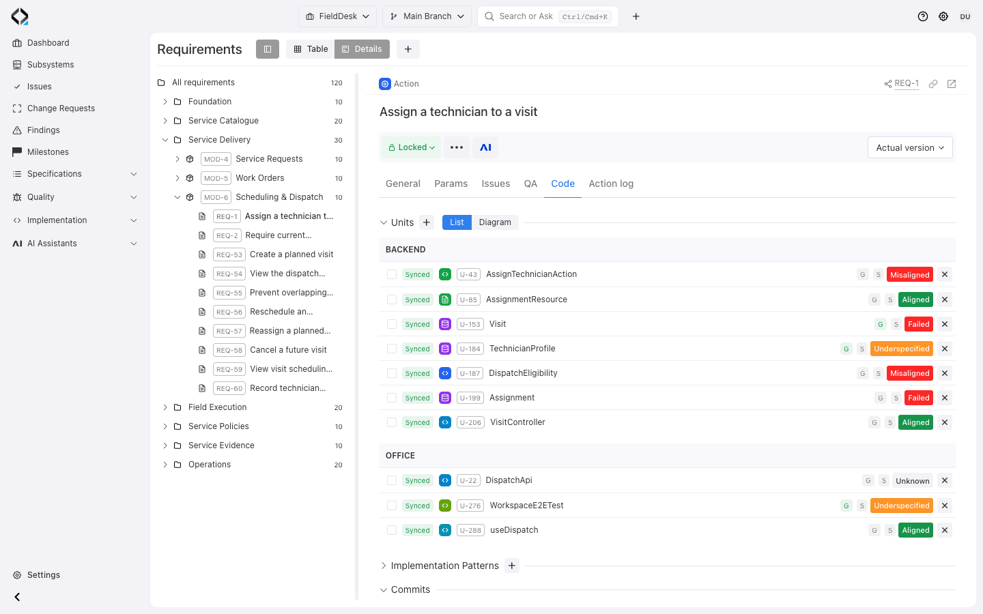Expand the Field Execution folder
This screenshot has width=983, height=614.
click(x=165, y=407)
